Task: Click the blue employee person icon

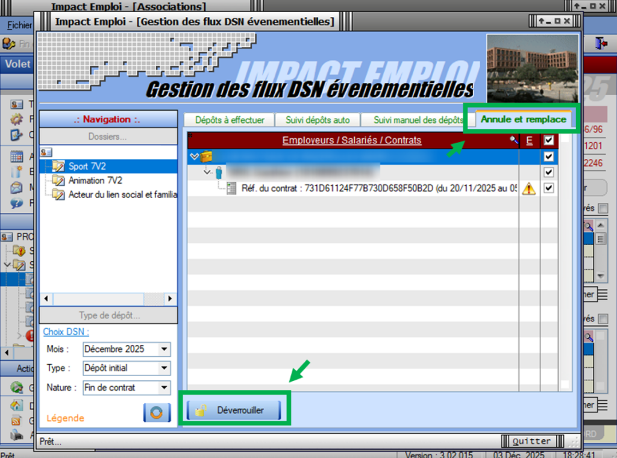Action: coord(218,172)
